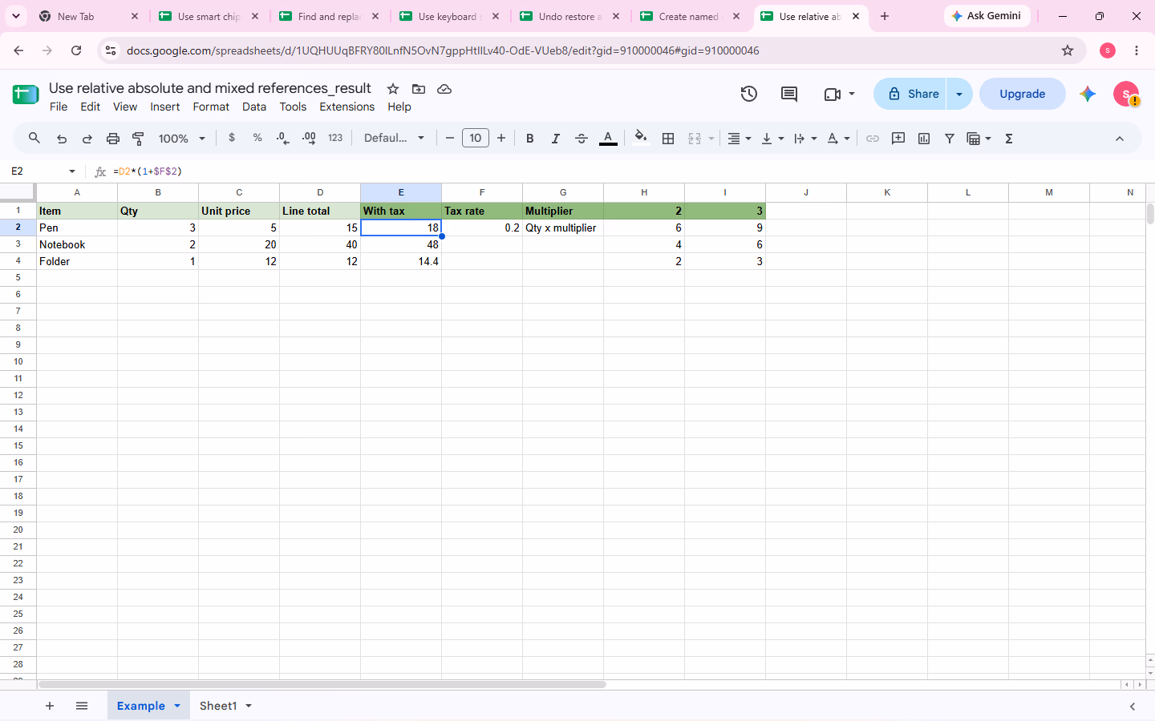Viewport: 1155px width, 721px height.
Task: Format as currency with dollar icon
Action: 232,138
